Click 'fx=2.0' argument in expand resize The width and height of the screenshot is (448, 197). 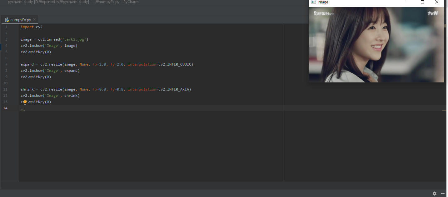[x=100, y=64]
